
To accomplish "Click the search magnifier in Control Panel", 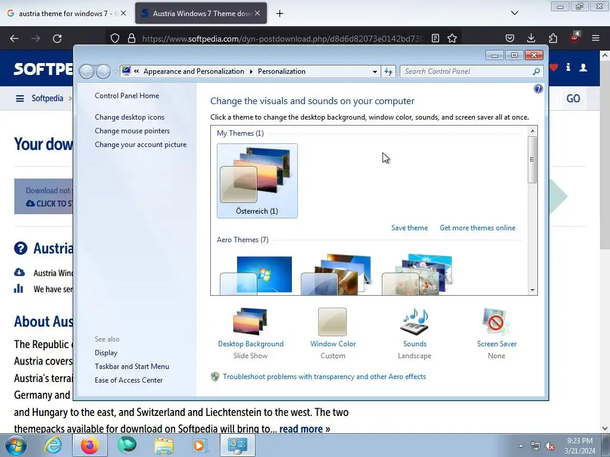I will (536, 71).
